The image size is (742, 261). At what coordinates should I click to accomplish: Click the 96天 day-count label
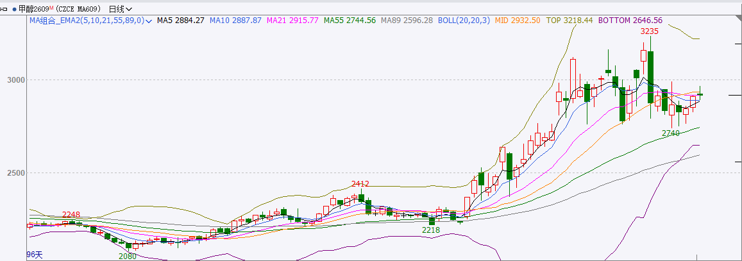pos(35,255)
